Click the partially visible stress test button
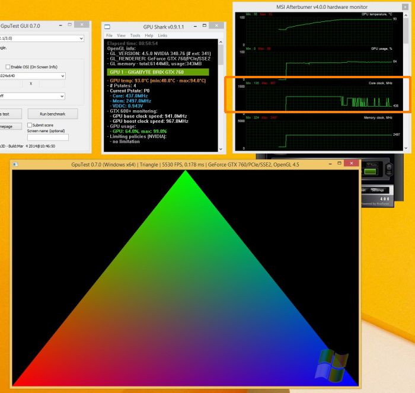 tap(11, 114)
